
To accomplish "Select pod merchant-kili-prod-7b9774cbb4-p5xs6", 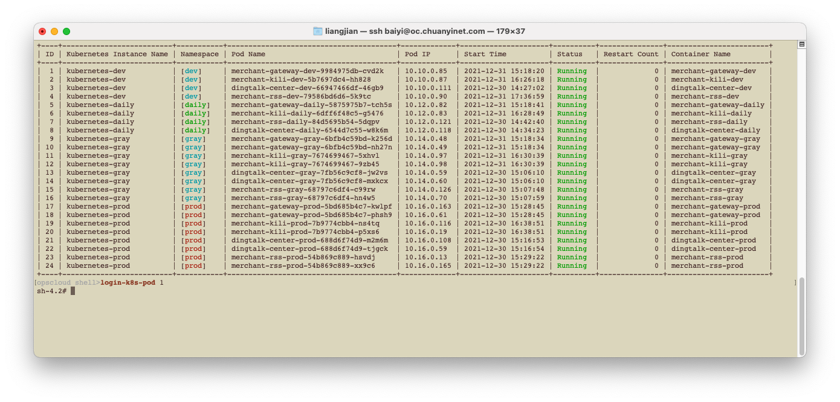I will pos(305,232).
